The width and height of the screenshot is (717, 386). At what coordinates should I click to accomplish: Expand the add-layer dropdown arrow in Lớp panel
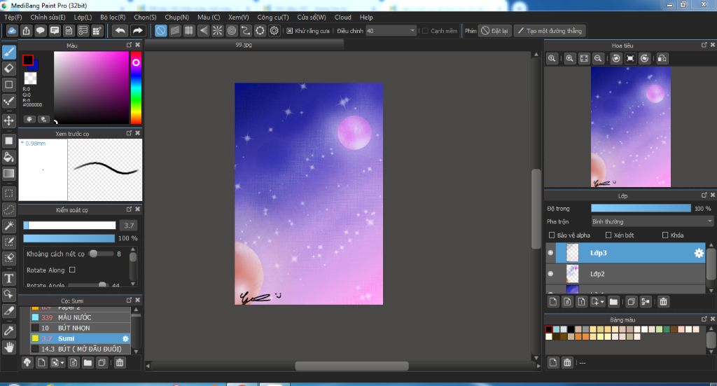click(x=602, y=302)
